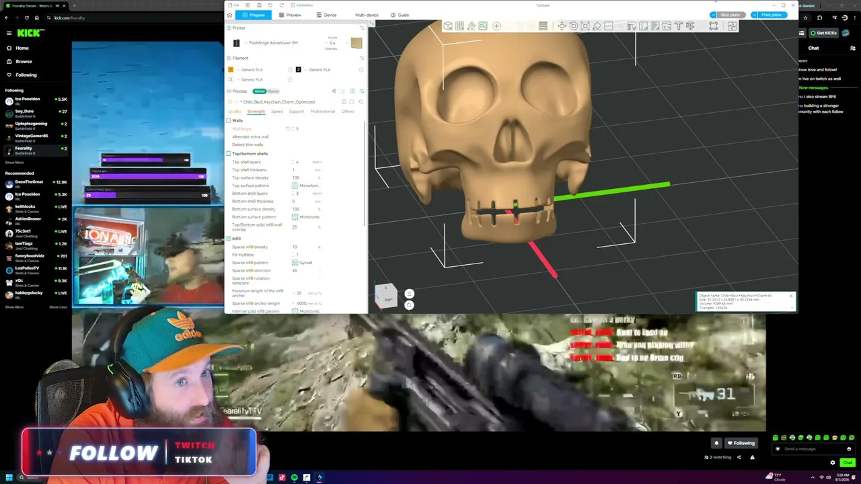
Task: Click the round menu button beside view cube
Action: click(409, 294)
